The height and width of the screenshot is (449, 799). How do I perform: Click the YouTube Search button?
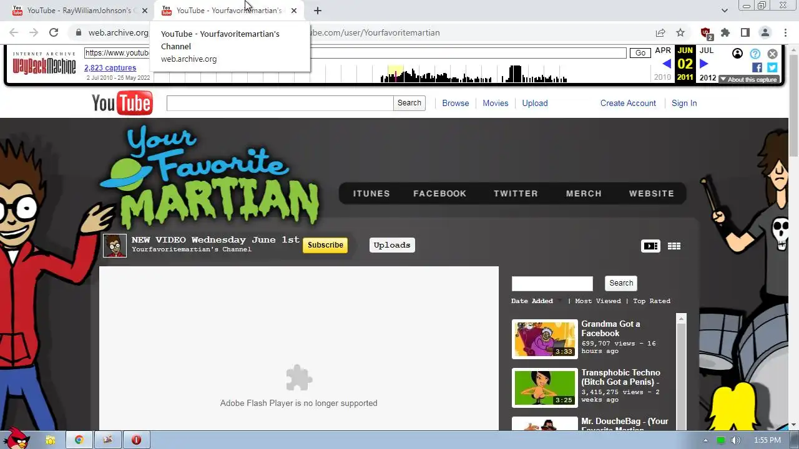click(x=409, y=103)
